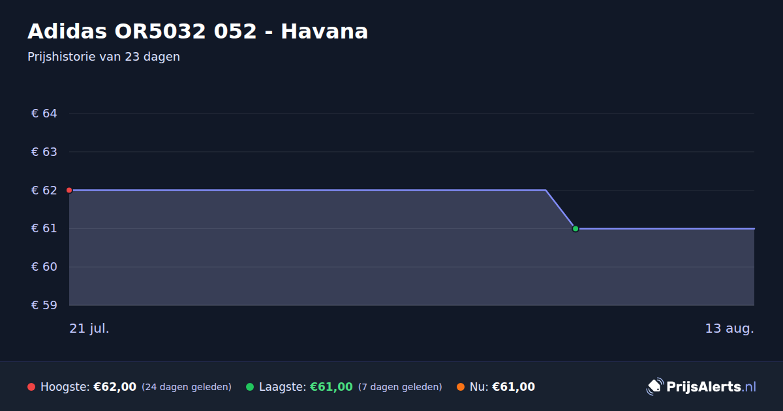Click the Nu price €61,00 value
This screenshot has width=783, height=411.
tap(514, 387)
